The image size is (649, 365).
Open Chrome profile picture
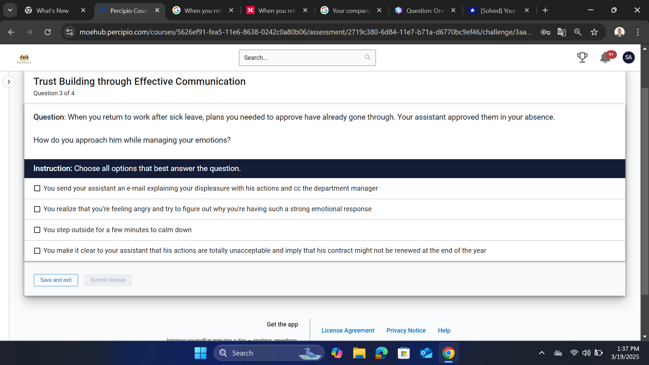(619, 32)
